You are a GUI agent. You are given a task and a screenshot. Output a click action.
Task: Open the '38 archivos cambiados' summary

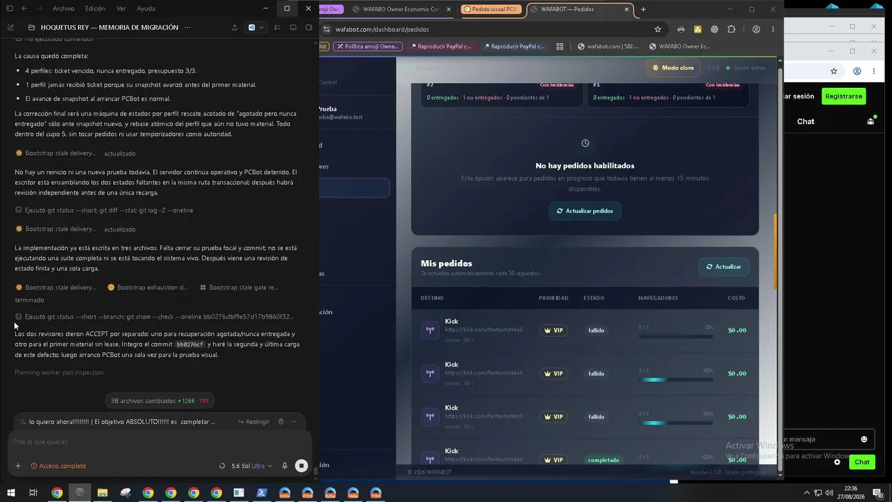point(160,401)
